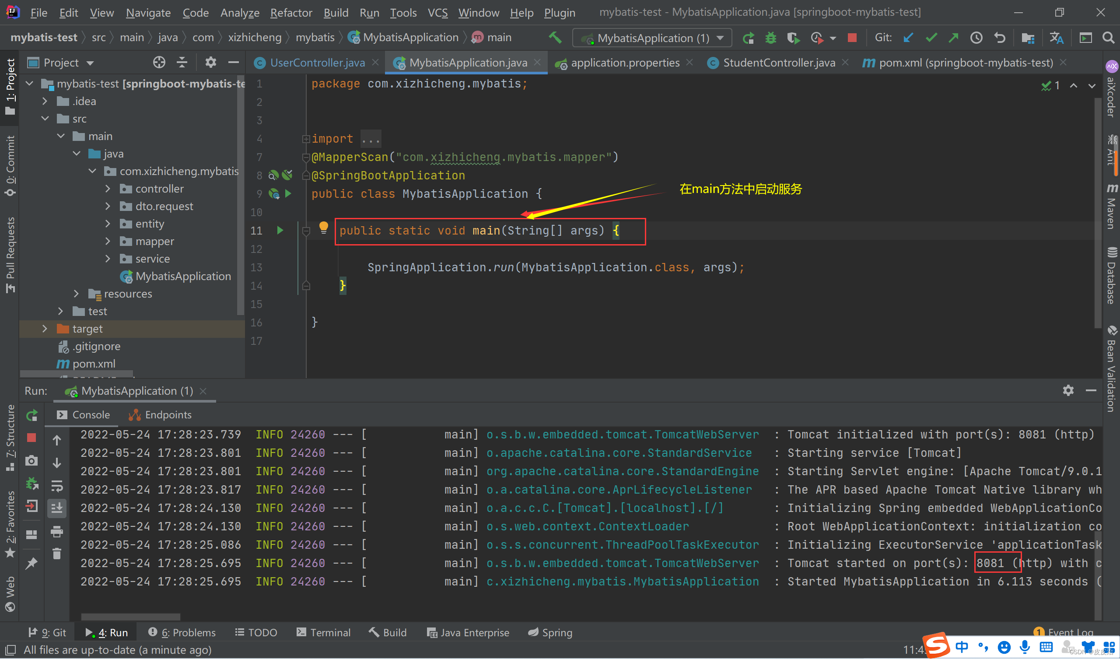The image size is (1120, 659).
Task: Open the Endpoints tab in Run panel
Action: (x=160, y=415)
